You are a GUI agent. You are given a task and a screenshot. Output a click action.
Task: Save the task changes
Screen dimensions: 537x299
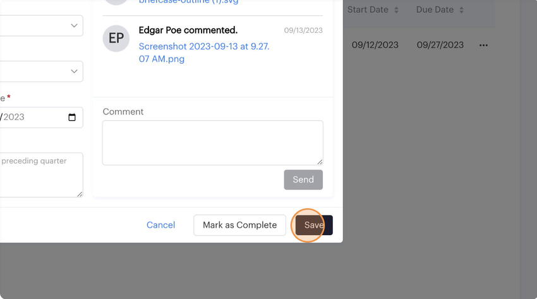(313, 225)
